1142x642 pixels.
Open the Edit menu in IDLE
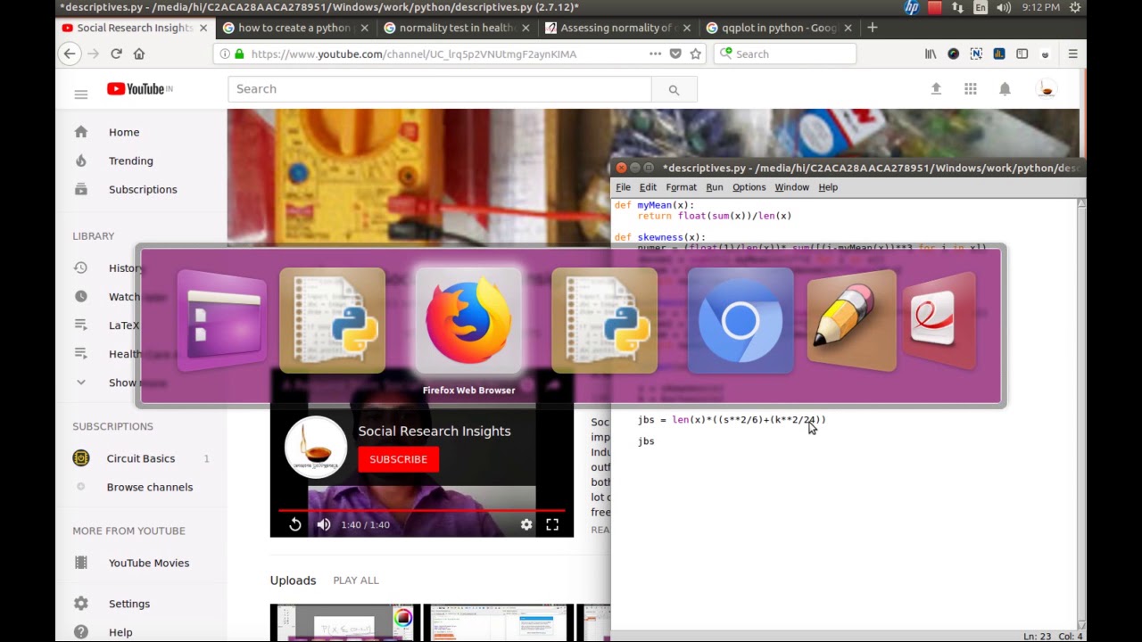click(x=648, y=187)
